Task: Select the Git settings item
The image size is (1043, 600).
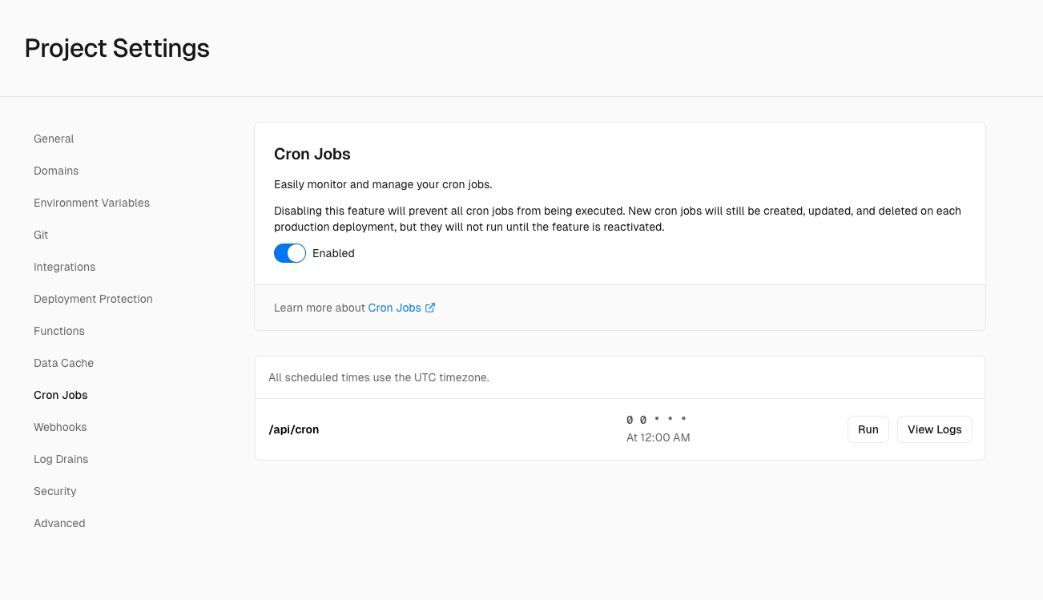Action: pos(41,235)
